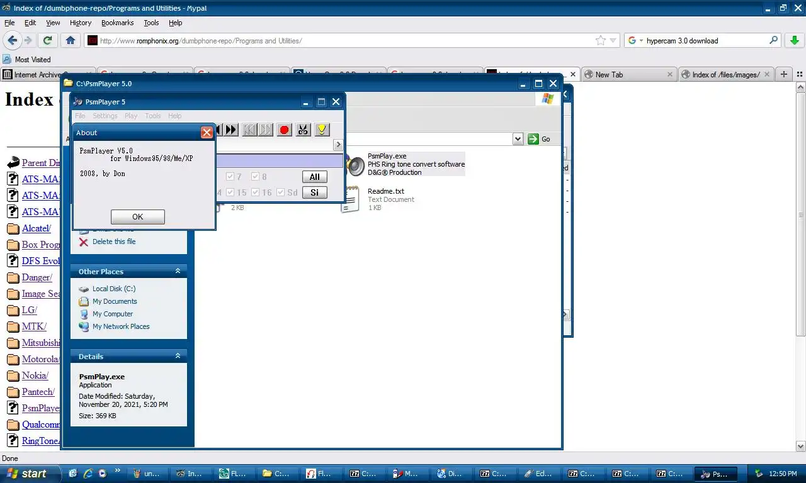Image resolution: width=806 pixels, height=483 pixels.
Task: Toggle channel 8 checkbox in PsmPlayer
Action: coord(255,177)
